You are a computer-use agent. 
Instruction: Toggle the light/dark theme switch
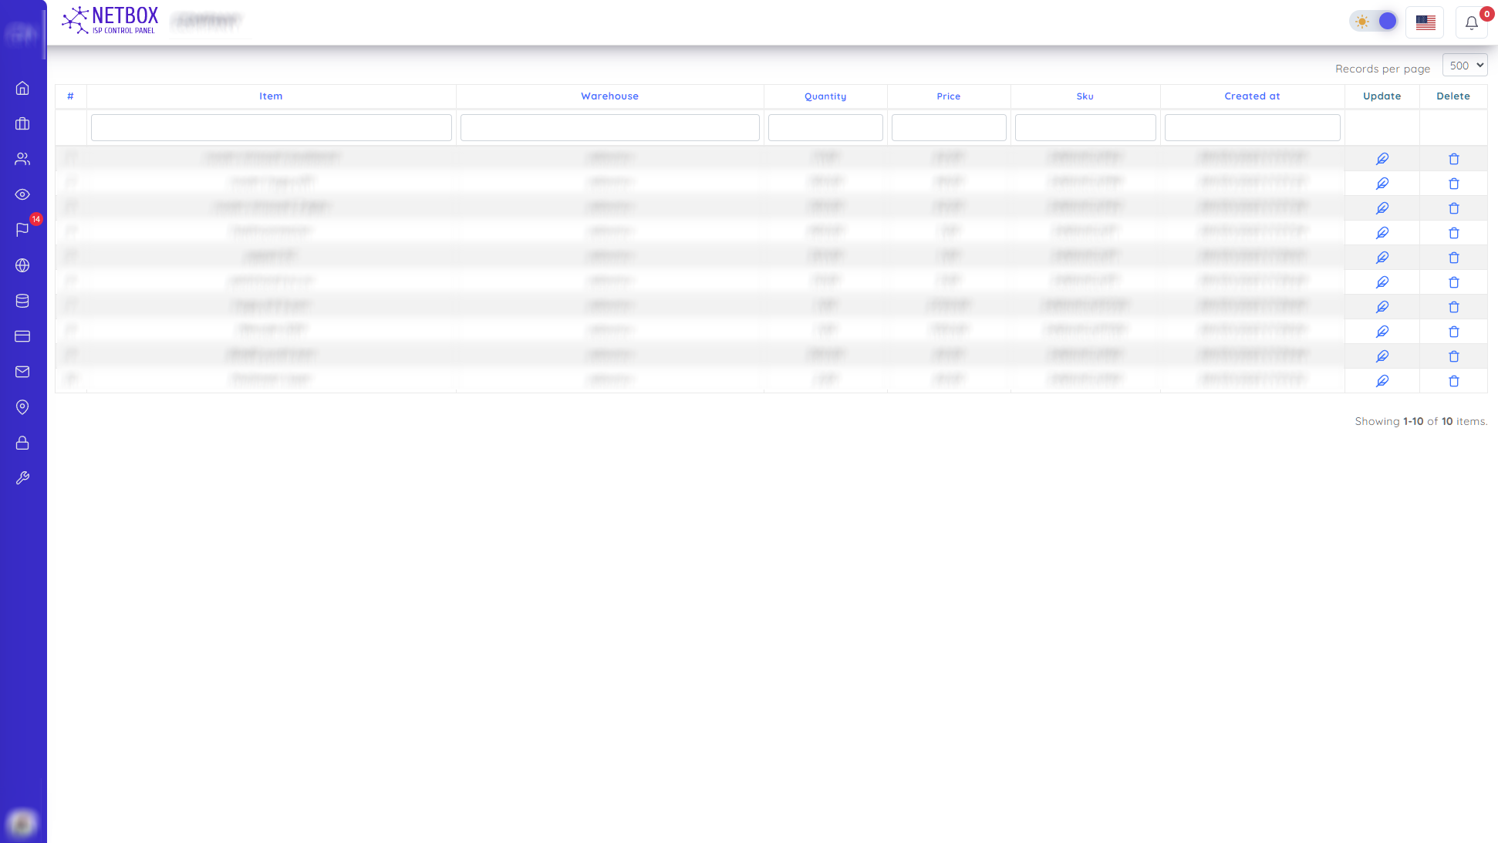pos(1374,22)
